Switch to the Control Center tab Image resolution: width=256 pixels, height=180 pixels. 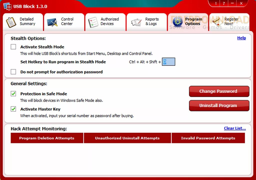(64, 22)
